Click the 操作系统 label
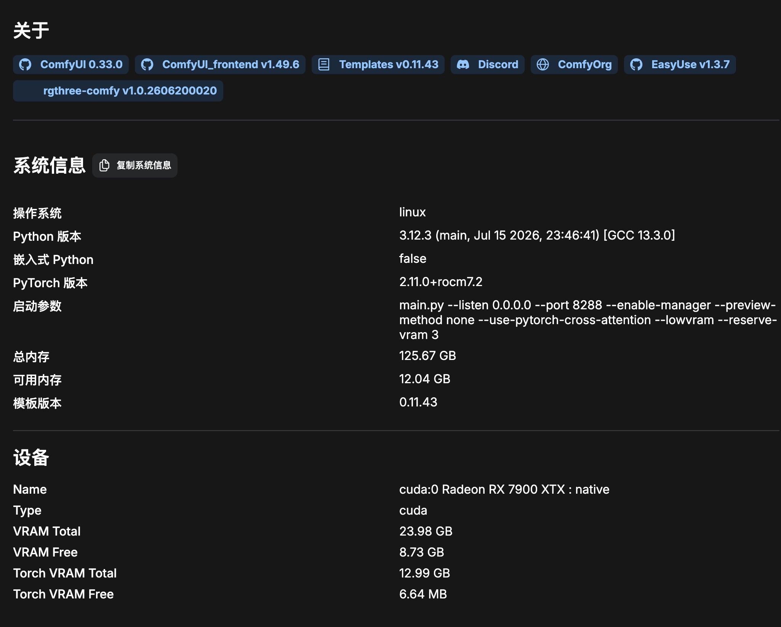 [x=37, y=213]
